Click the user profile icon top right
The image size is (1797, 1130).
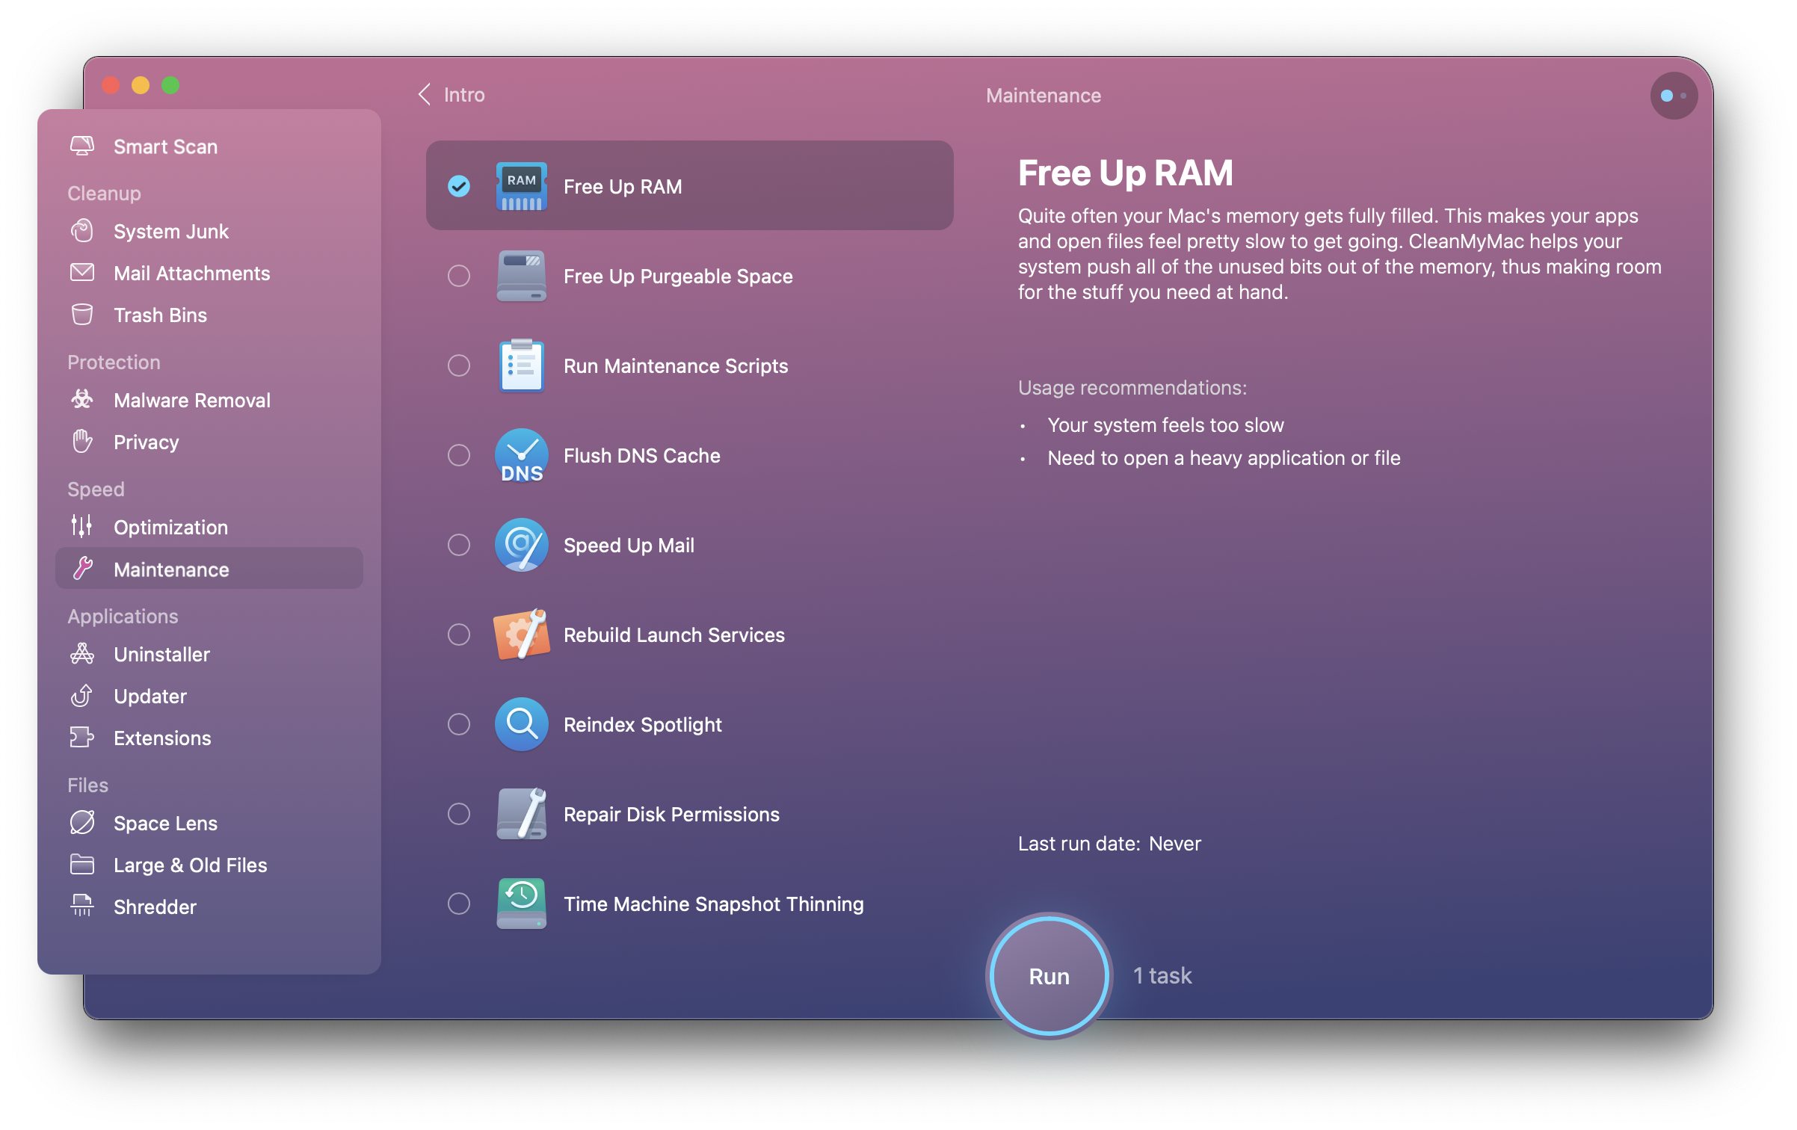pos(1671,95)
